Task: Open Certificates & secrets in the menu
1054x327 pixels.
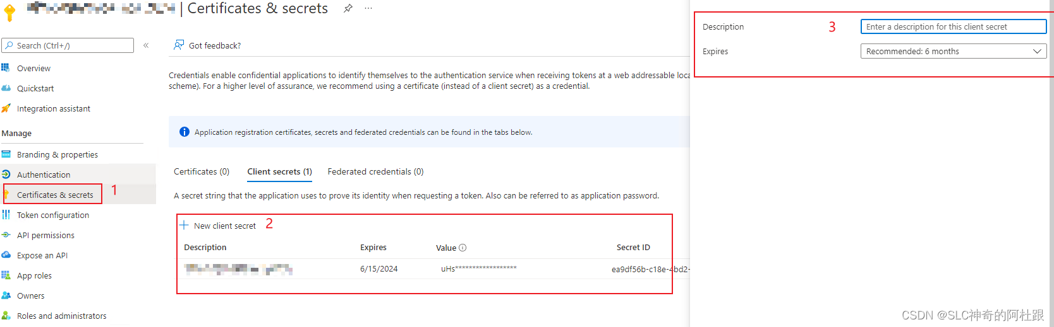Action: [55, 195]
